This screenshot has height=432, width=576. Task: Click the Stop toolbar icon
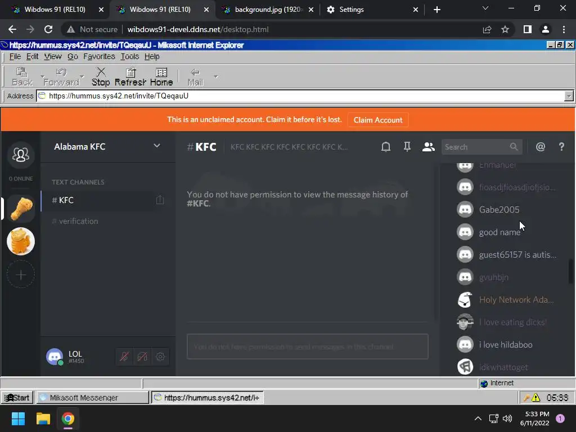[x=101, y=76]
